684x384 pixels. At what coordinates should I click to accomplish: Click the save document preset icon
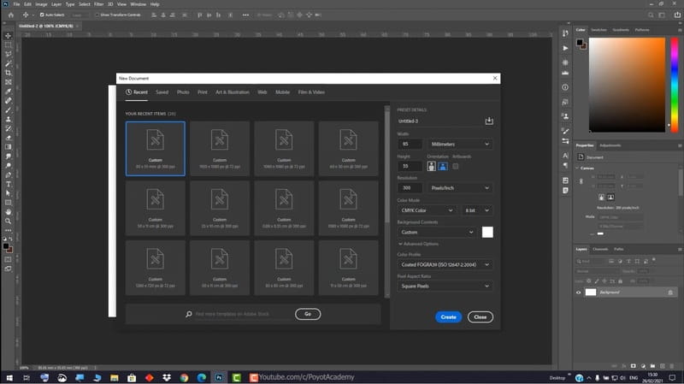(489, 121)
